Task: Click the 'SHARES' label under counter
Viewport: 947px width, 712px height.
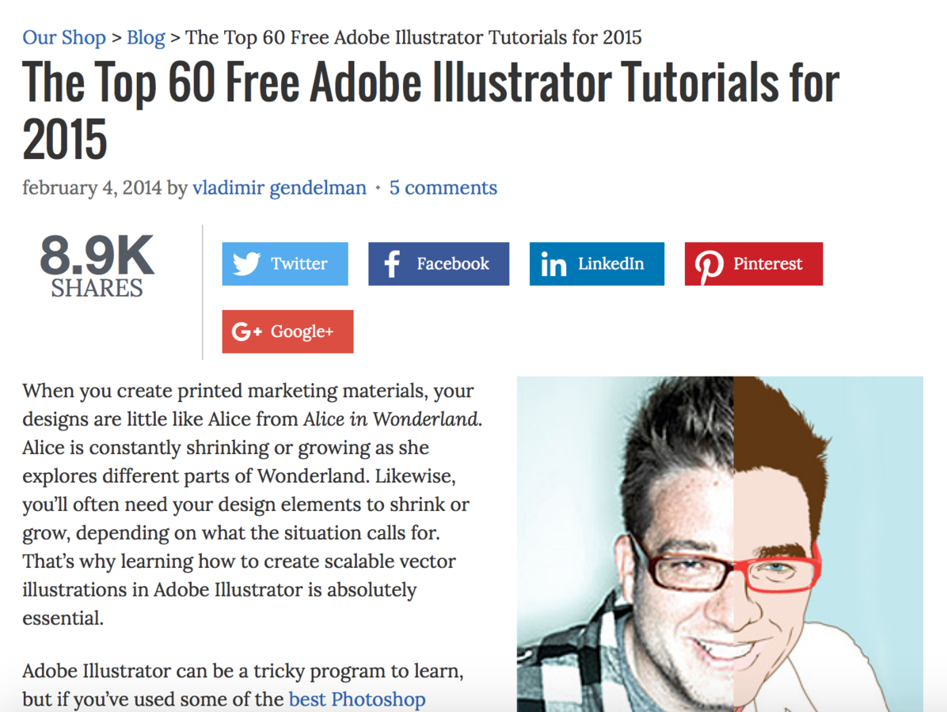Action: (97, 289)
